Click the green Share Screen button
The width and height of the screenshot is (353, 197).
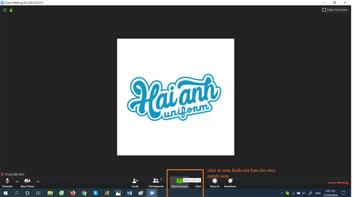coord(179,183)
